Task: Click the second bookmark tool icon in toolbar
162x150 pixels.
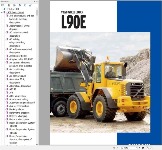Action: pyautogui.click(x=15, y=5)
